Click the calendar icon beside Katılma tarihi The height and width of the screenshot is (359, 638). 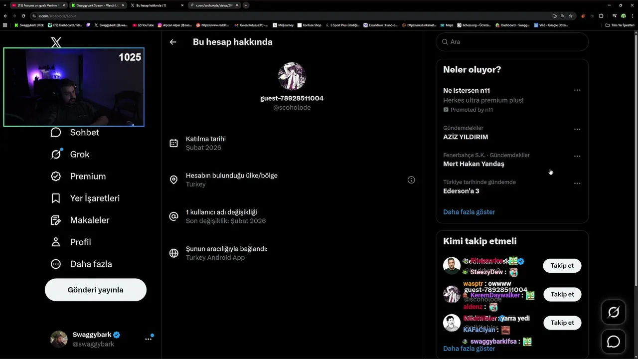click(173, 143)
